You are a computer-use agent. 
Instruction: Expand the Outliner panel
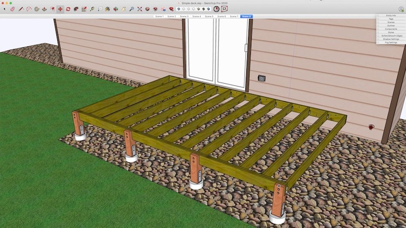click(x=391, y=26)
